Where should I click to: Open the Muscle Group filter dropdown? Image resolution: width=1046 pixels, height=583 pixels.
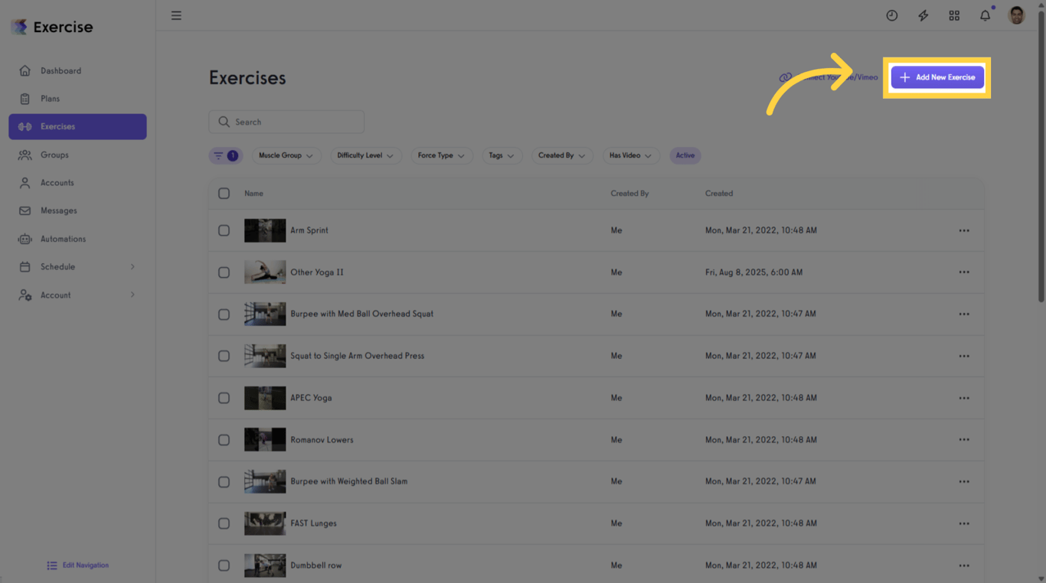point(286,155)
